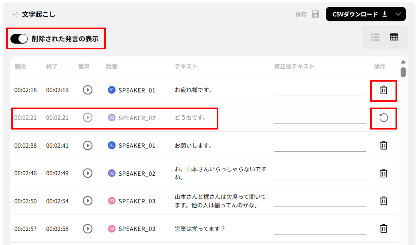418x245 pixels.
Task: Play audio for お疲れ様です。 row
Action: (x=88, y=90)
